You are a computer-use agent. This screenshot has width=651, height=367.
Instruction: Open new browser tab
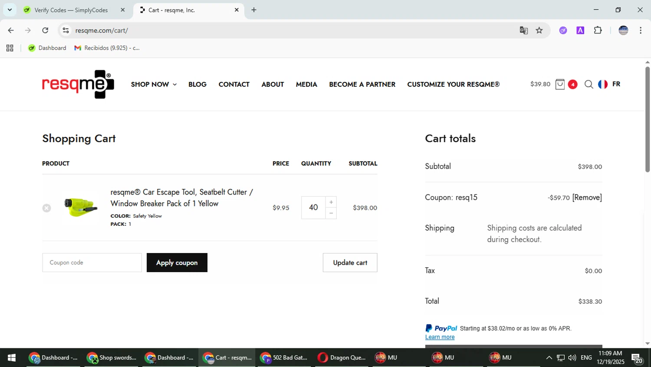click(x=254, y=10)
